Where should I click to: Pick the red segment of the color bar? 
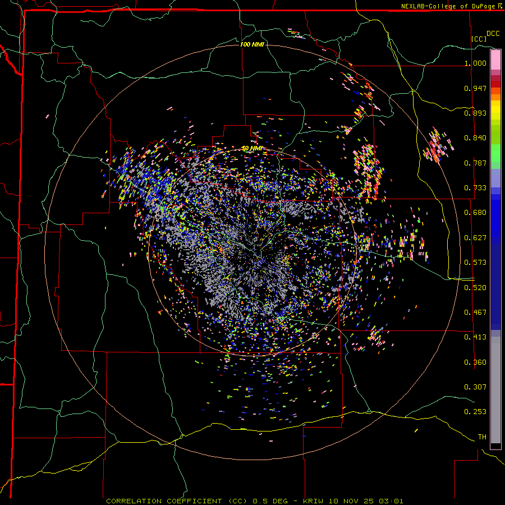click(495, 84)
